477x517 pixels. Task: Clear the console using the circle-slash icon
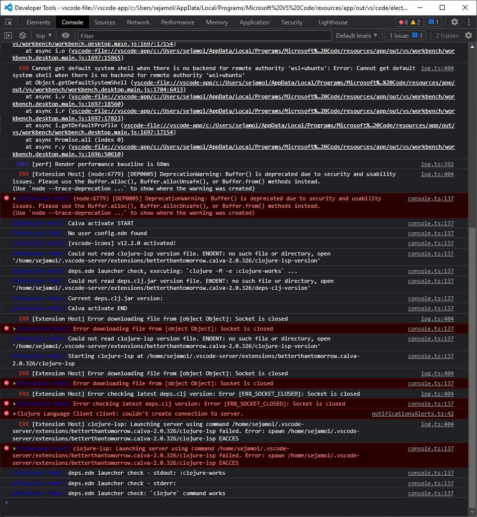(22, 35)
